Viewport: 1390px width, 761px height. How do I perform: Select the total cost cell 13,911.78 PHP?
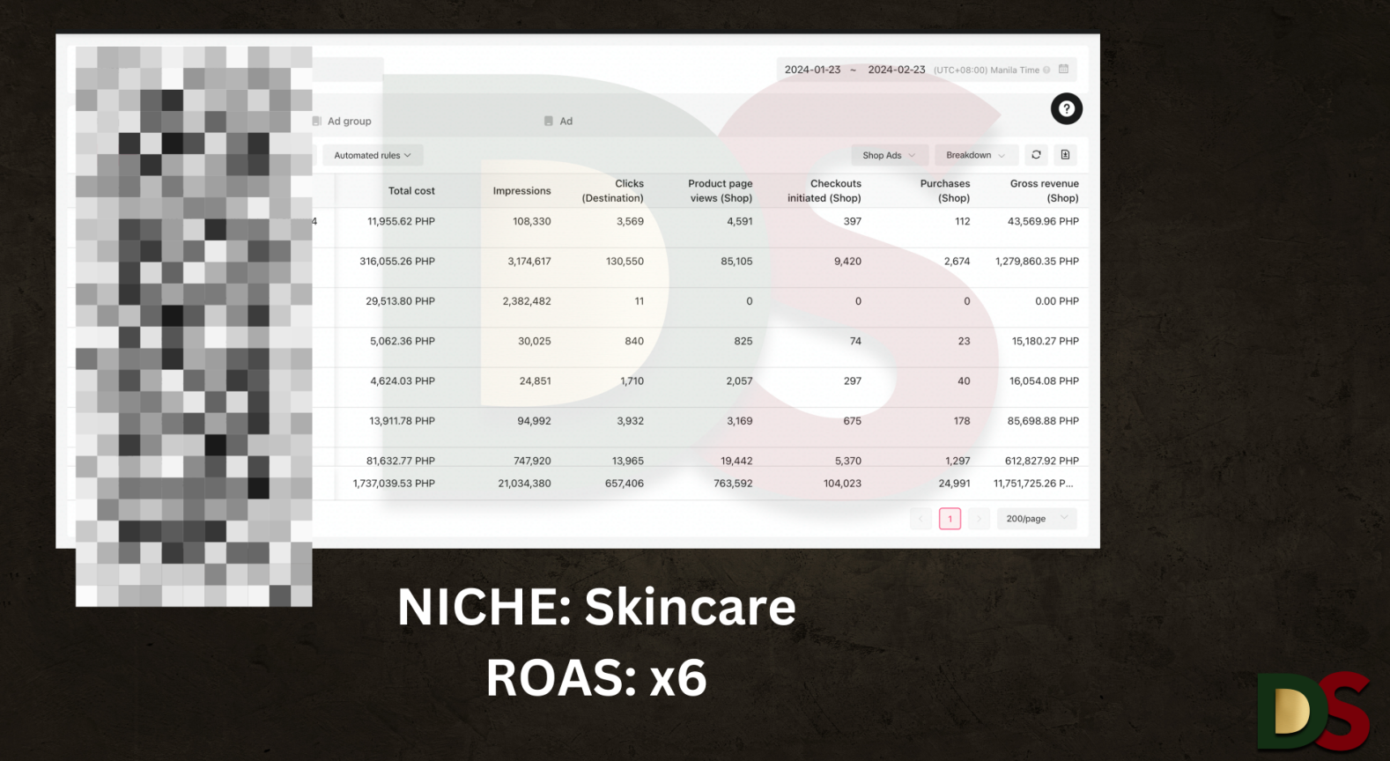(x=402, y=420)
